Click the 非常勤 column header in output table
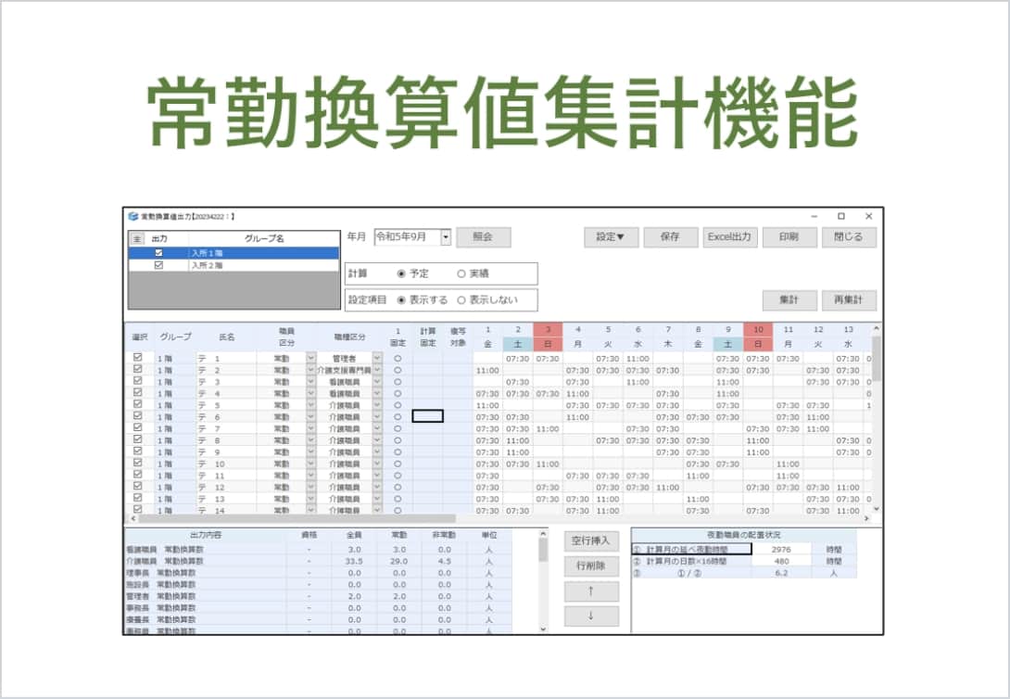The width and height of the screenshot is (1010, 699). pyautogui.click(x=445, y=535)
